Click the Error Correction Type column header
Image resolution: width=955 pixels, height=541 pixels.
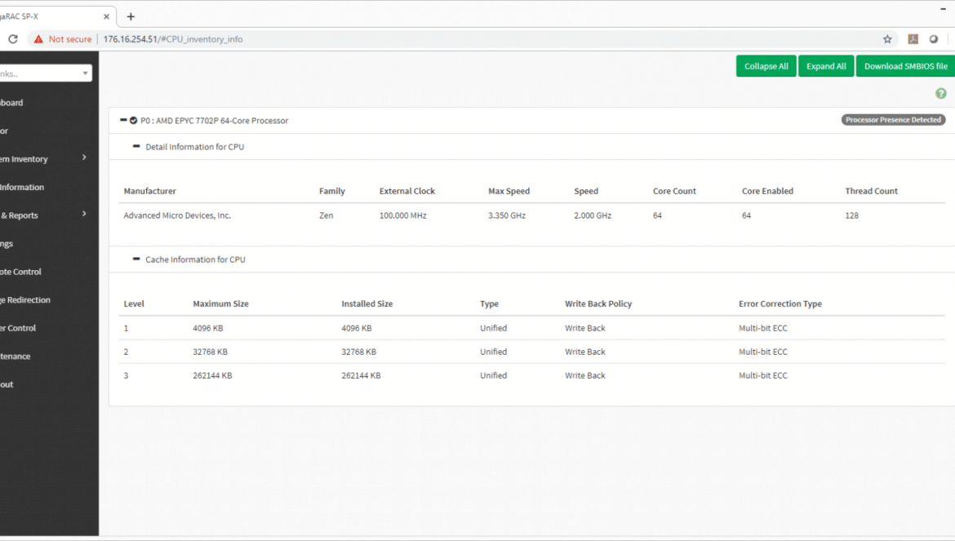coord(780,304)
